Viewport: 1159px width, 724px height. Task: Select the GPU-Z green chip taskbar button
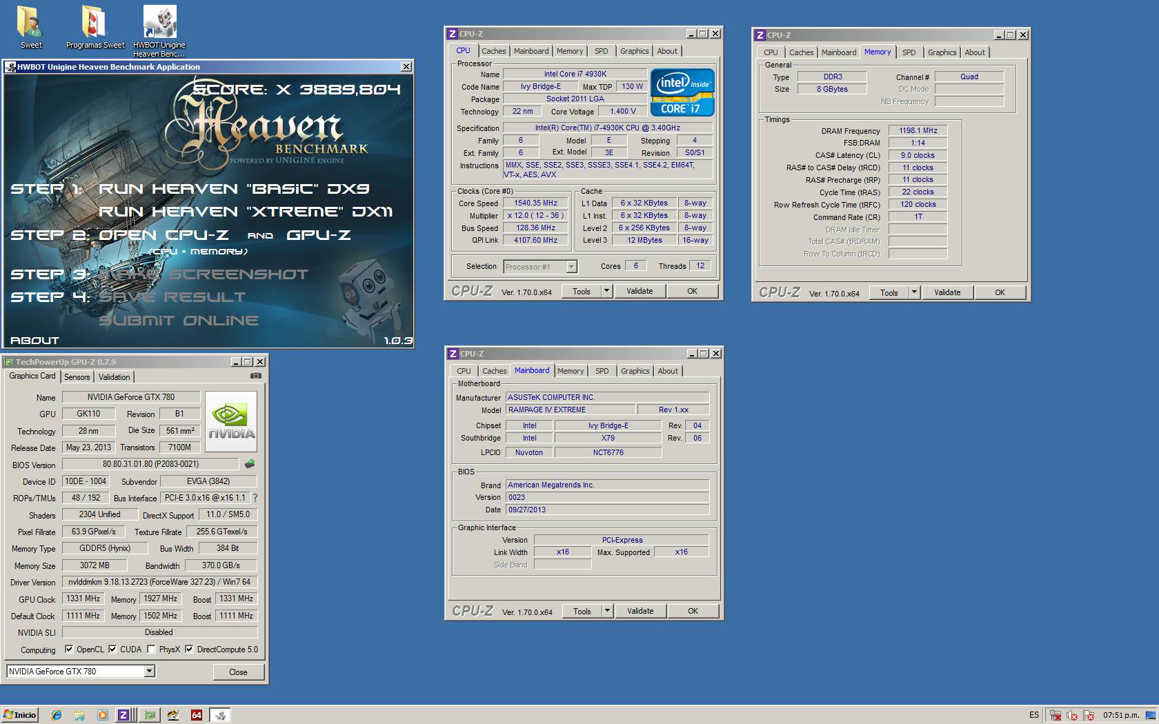click(149, 715)
